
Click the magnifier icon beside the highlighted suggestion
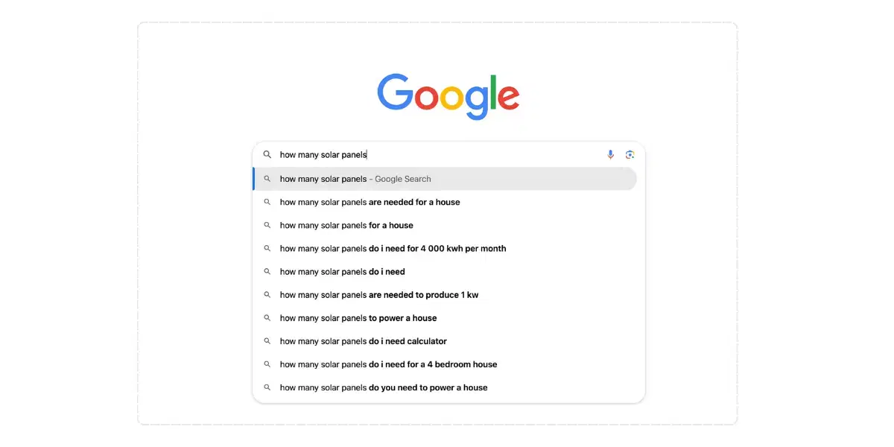pos(268,179)
